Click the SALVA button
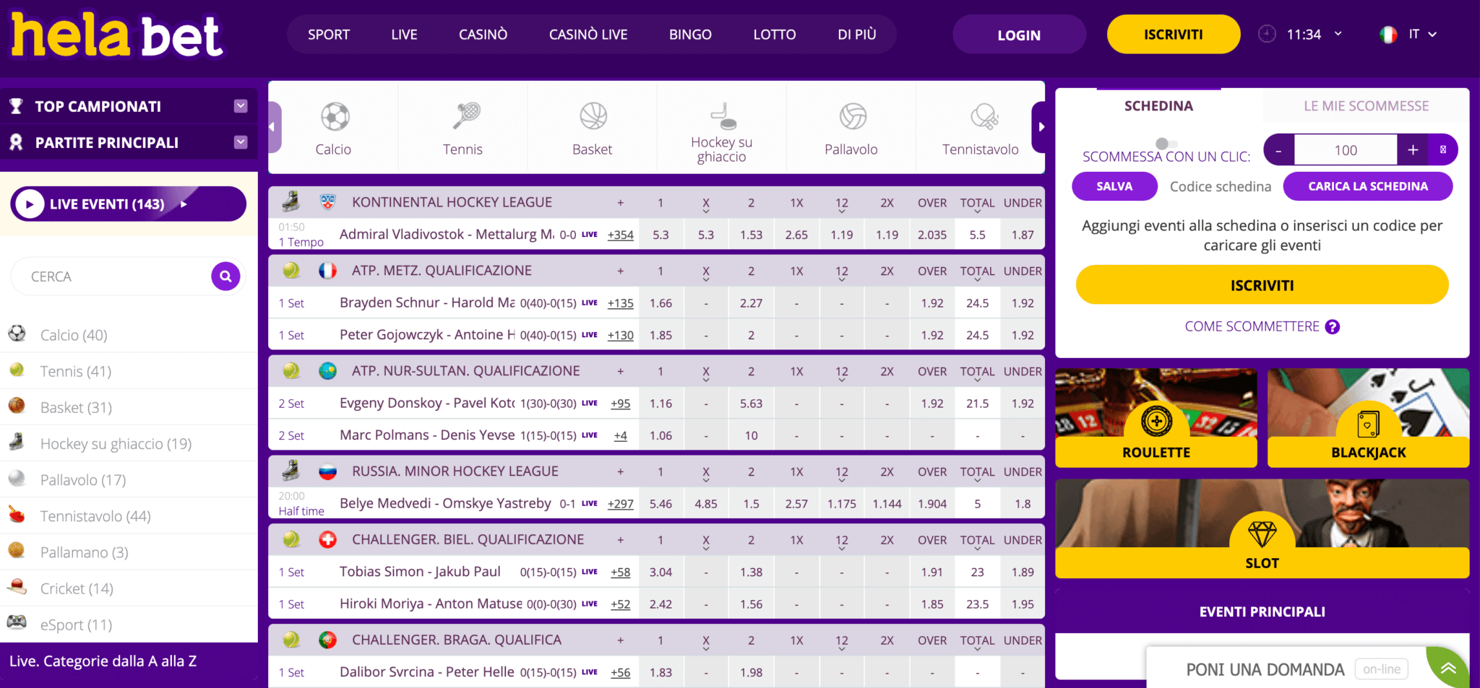This screenshot has height=688, width=1480. pos(1114,186)
